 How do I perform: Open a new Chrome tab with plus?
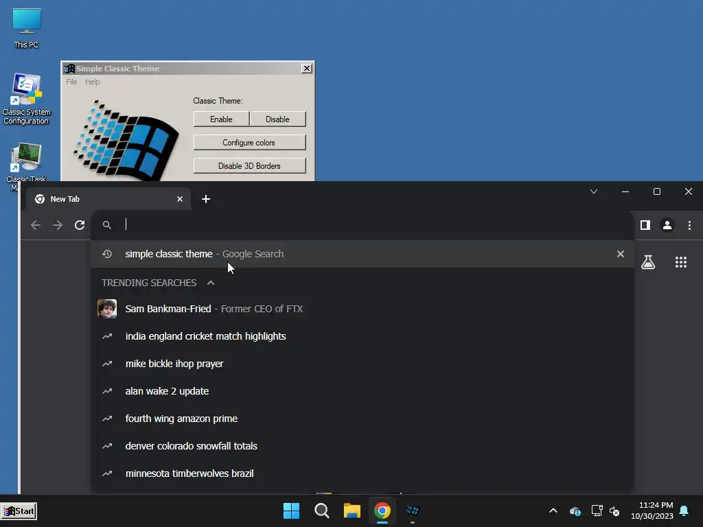click(x=206, y=199)
